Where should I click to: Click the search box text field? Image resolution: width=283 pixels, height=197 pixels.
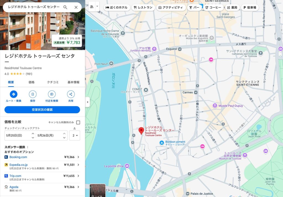[x=34, y=7]
